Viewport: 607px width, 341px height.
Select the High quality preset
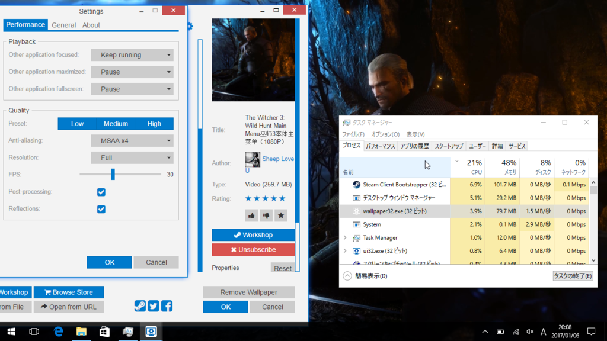coord(154,124)
